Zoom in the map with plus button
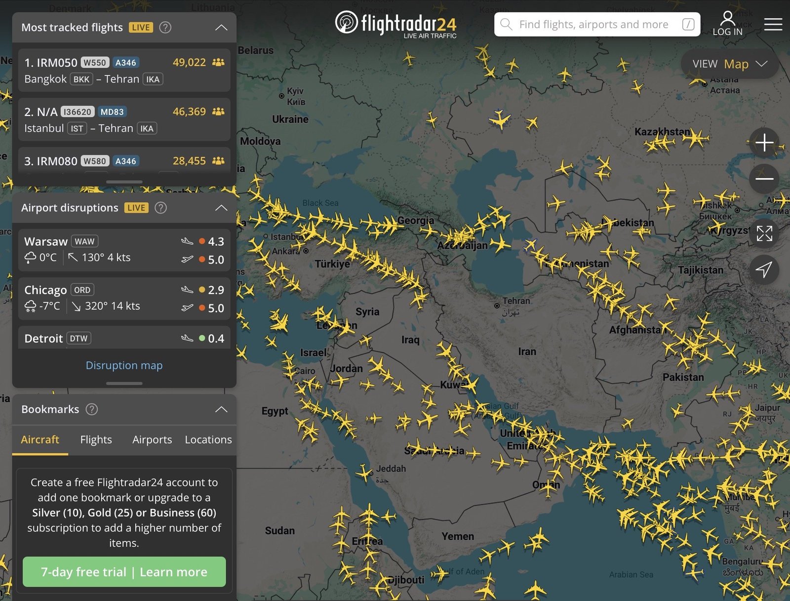Viewport: 790px width, 601px height. click(x=764, y=143)
